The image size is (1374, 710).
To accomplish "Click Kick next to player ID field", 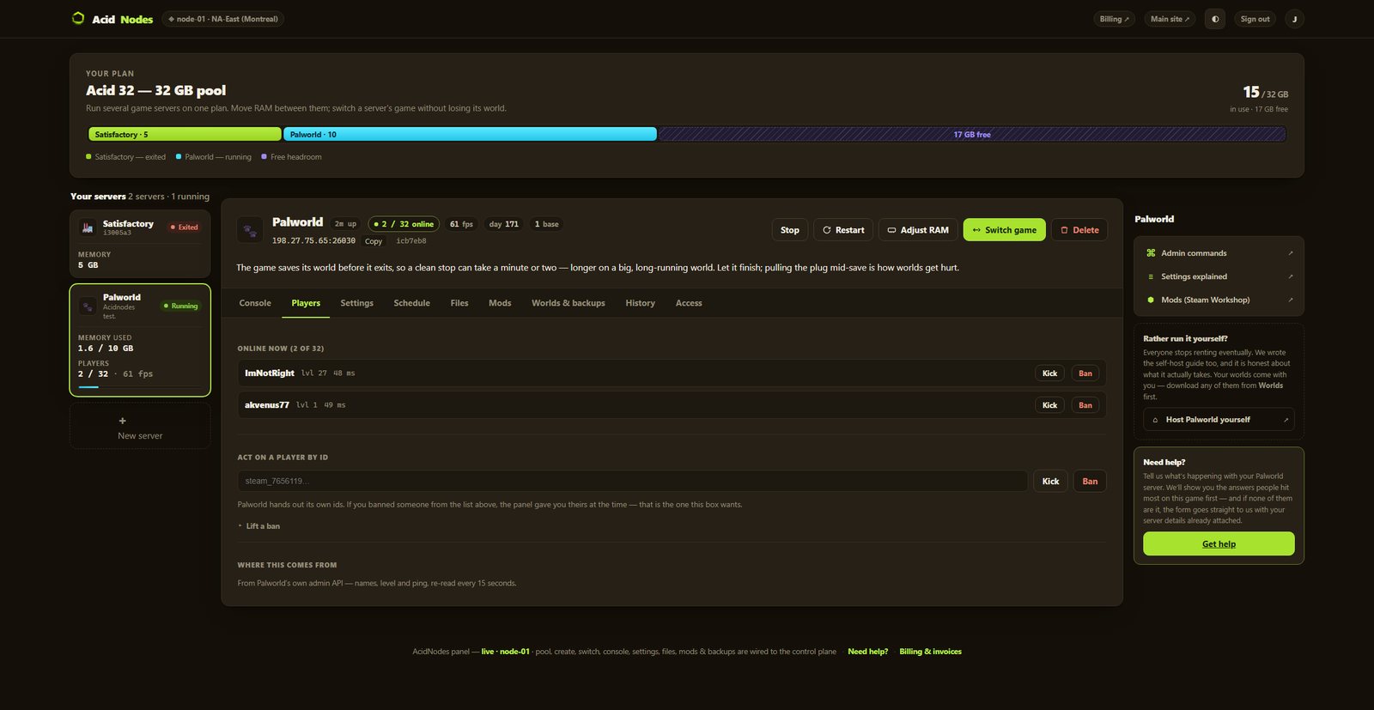I will pyautogui.click(x=1050, y=481).
